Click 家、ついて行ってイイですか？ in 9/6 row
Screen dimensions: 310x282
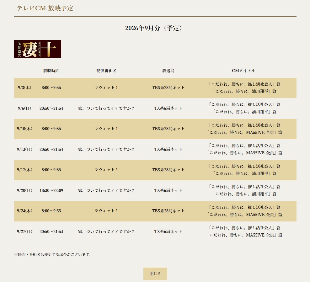106,108
